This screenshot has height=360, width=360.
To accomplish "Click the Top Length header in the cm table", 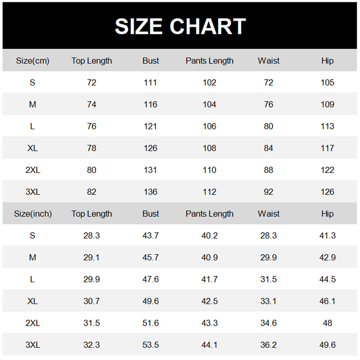I will pyautogui.click(x=91, y=61).
